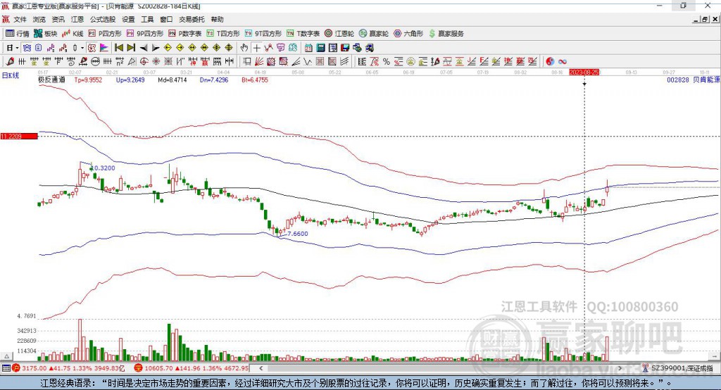Open the 江恩 menu
The height and width of the screenshot is (390, 721).
(77, 19)
